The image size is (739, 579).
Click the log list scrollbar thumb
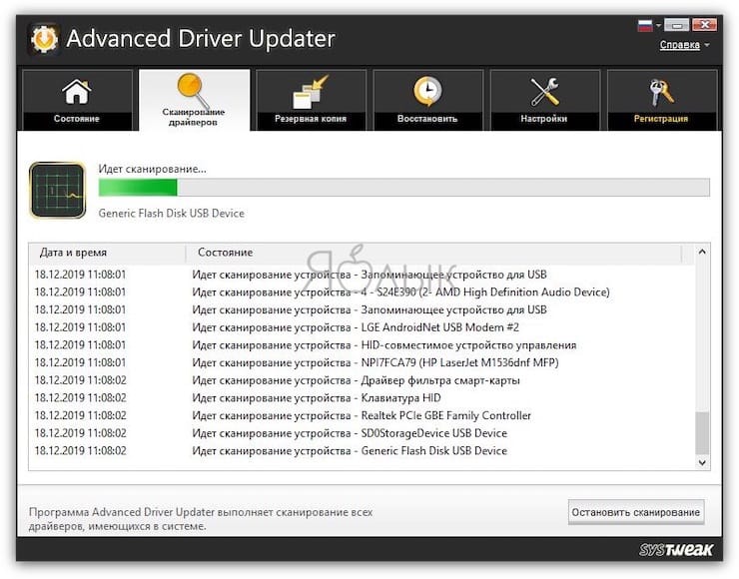click(x=702, y=432)
